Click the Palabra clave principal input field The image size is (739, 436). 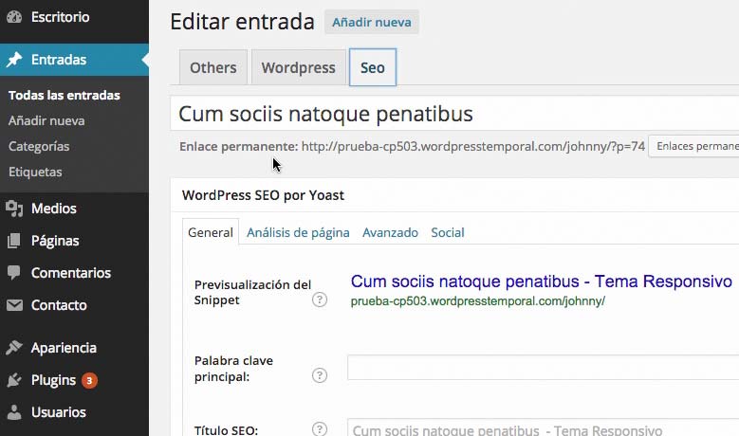[x=543, y=367]
